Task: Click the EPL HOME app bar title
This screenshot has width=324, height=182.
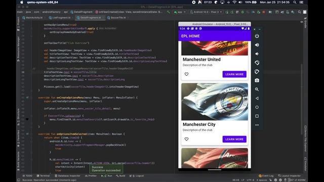Action: tap(190, 36)
